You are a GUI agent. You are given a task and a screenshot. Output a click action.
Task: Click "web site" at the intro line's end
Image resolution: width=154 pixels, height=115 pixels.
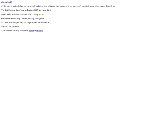[x=112, y=6]
